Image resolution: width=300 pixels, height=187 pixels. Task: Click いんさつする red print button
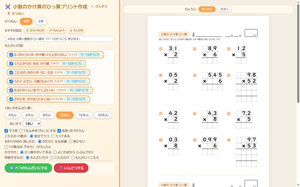(x=71, y=168)
